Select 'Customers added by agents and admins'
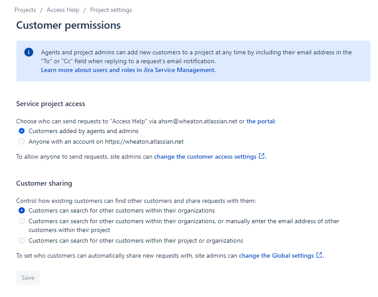Screen dimensions: 378x297 click(x=22, y=131)
